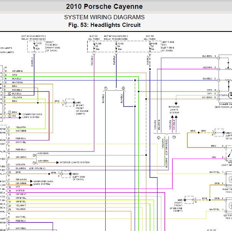
Task: Click the "2010 Porsche Cayenne" title
Action: (104, 7)
